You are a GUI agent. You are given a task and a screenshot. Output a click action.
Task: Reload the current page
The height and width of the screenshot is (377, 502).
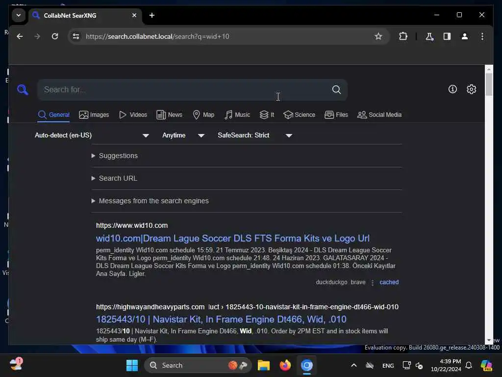pos(55,36)
